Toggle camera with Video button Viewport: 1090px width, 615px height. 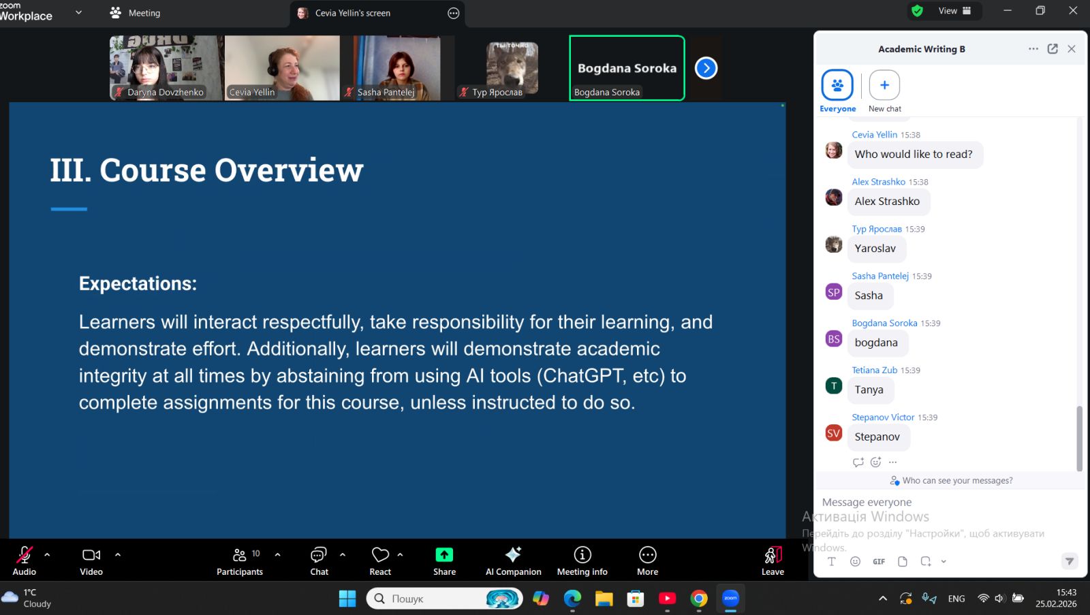point(91,561)
